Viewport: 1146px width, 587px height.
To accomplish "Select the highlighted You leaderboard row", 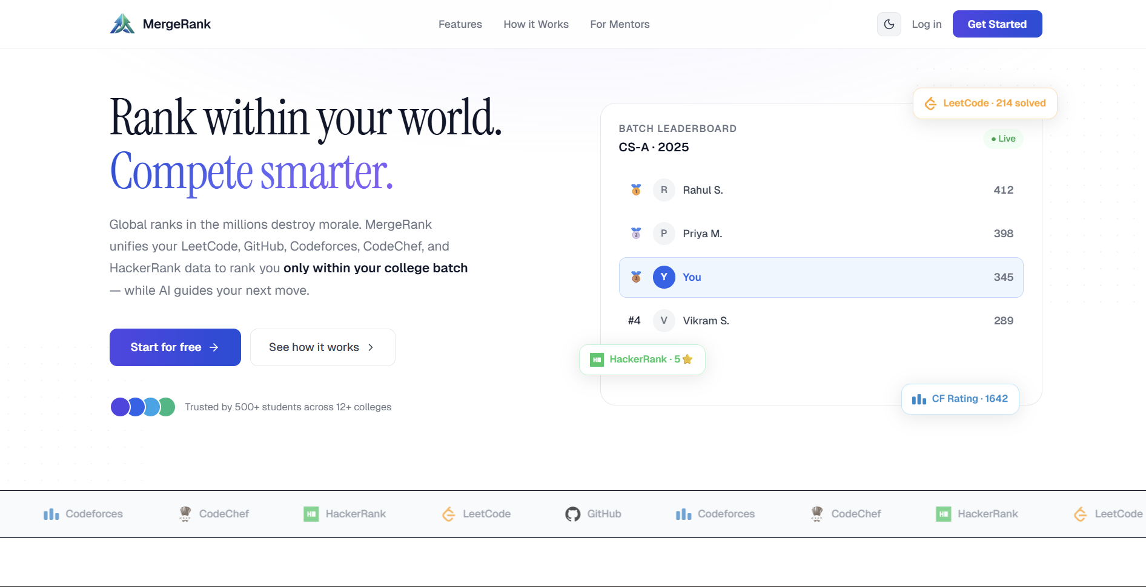I will [x=820, y=277].
